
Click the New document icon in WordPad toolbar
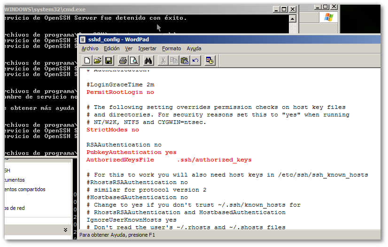[x=87, y=61]
